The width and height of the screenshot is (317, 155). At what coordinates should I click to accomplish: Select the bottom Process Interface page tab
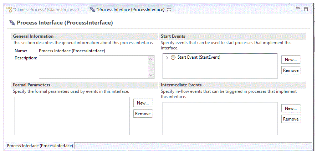tap(40, 146)
